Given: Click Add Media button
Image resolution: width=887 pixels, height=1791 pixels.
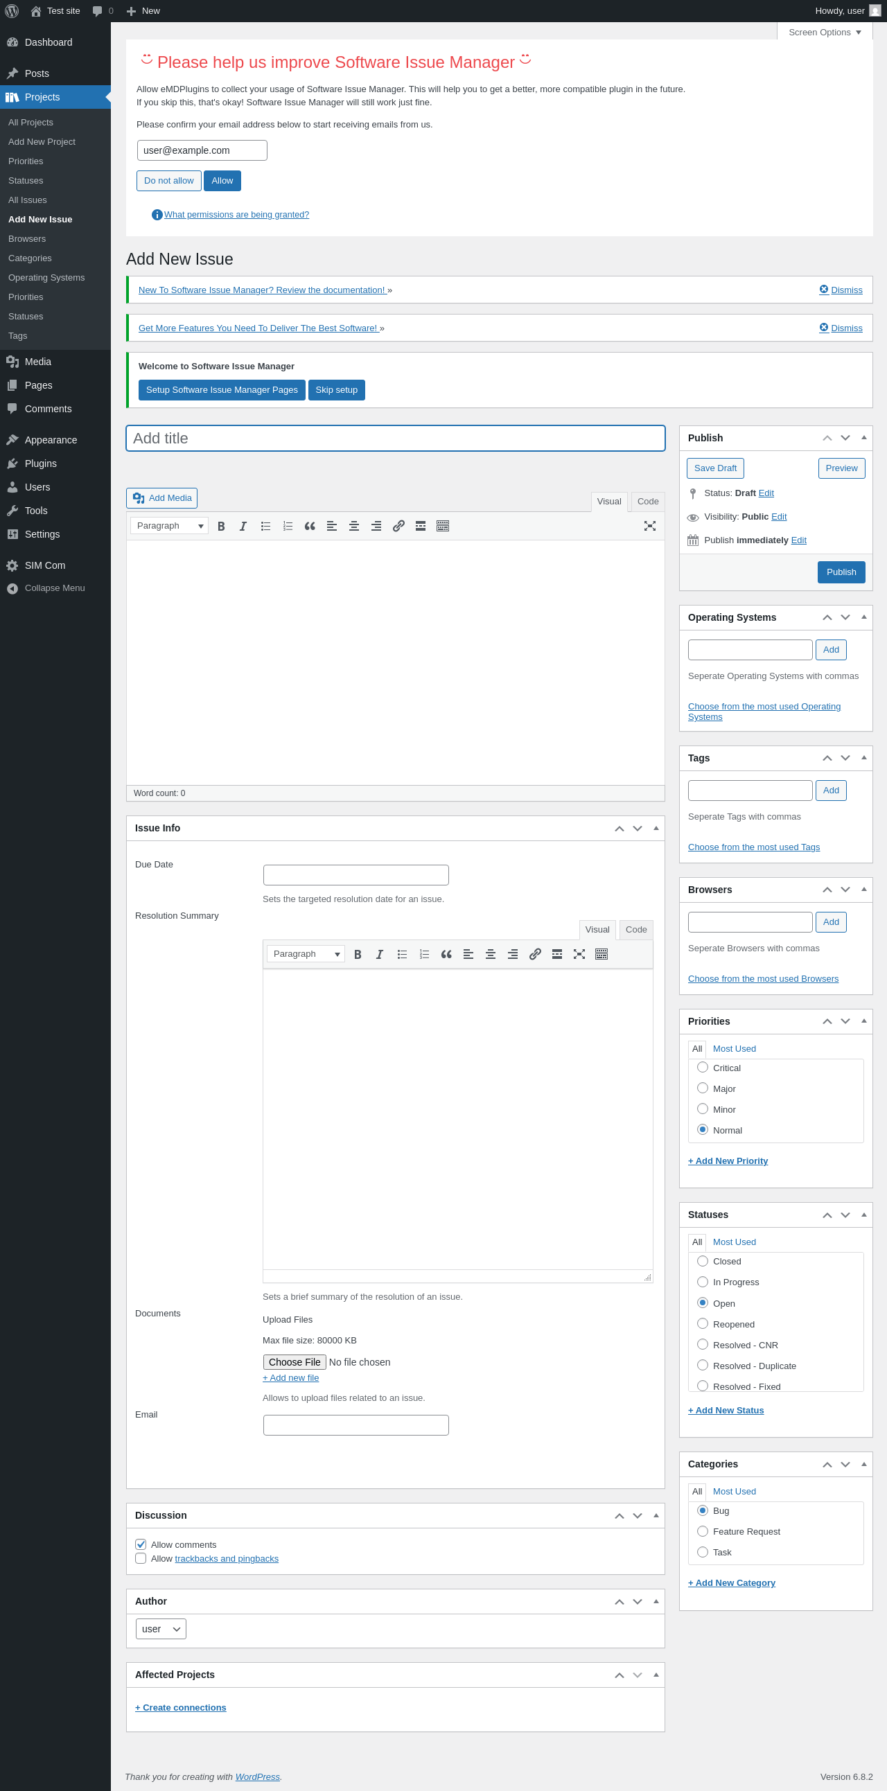Looking at the screenshot, I should click(162, 499).
